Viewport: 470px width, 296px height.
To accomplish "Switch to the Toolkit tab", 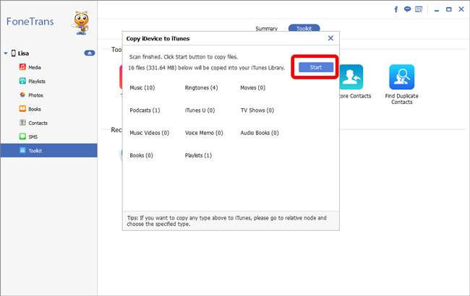I will click(304, 28).
